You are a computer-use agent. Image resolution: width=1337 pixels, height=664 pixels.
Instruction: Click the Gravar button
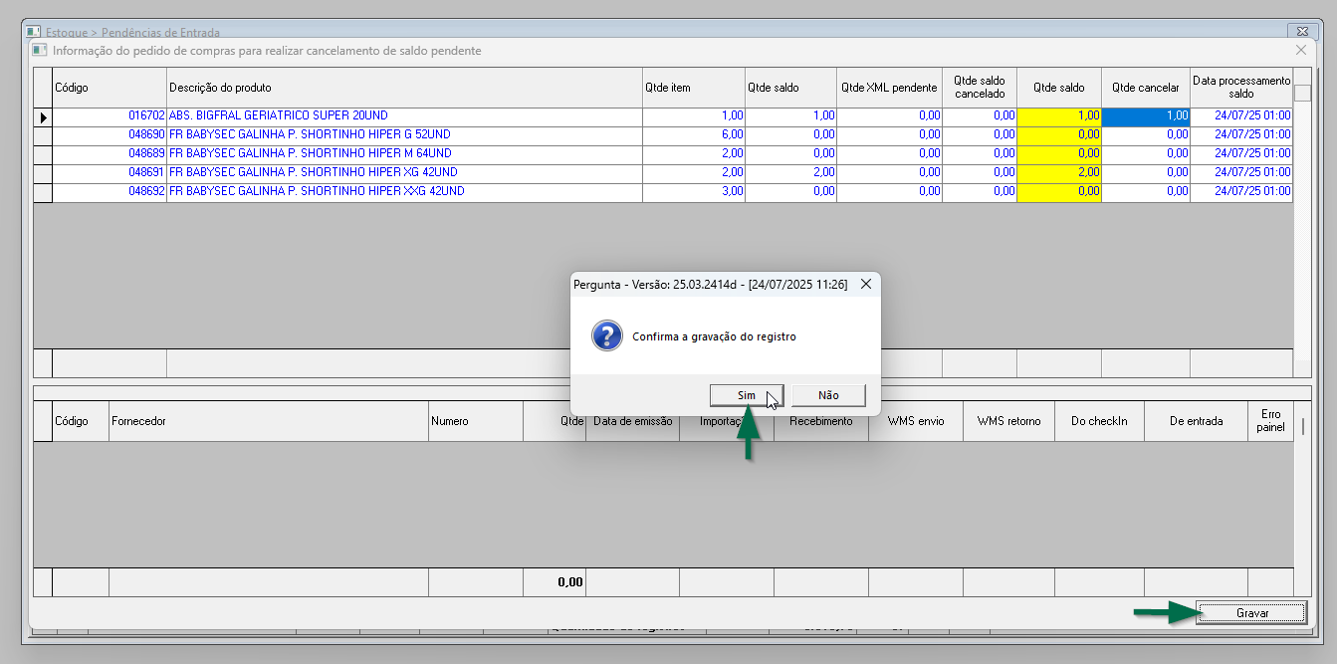1252,613
